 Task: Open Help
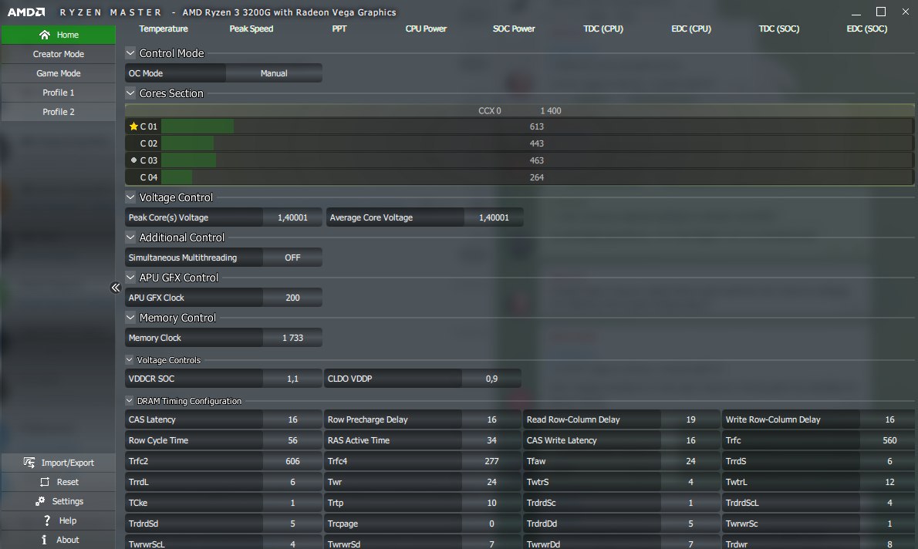click(59, 520)
